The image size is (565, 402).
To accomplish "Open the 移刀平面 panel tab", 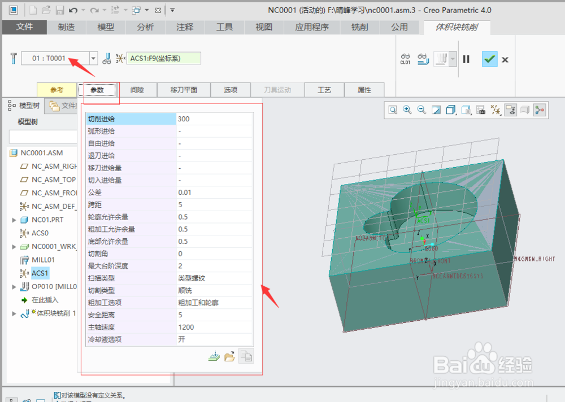I will [184, 90].
